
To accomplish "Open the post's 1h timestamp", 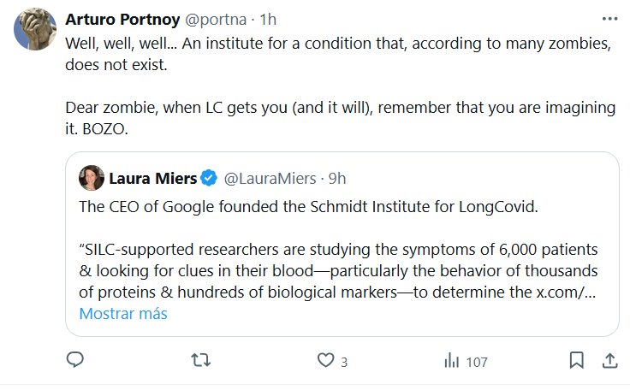I will tap(266, 18).
